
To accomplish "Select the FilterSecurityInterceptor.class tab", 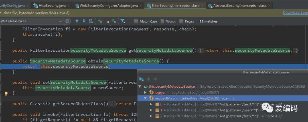I will click(x=175, y=5).
